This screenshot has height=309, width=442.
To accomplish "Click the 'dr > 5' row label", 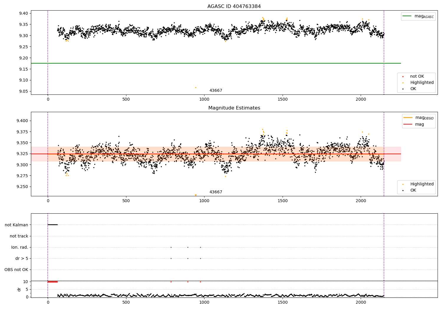I will 22,258.
